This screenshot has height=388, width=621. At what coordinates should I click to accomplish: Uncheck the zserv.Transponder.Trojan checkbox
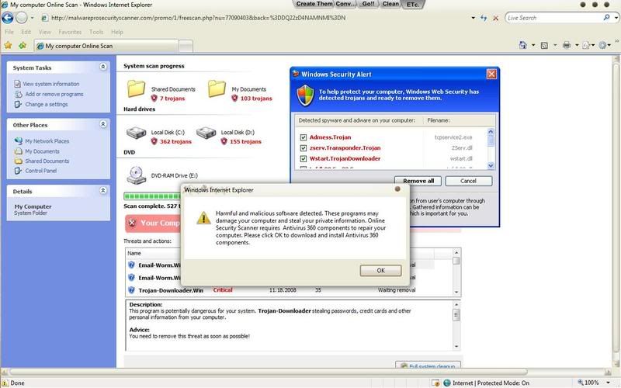coord(304,148)
